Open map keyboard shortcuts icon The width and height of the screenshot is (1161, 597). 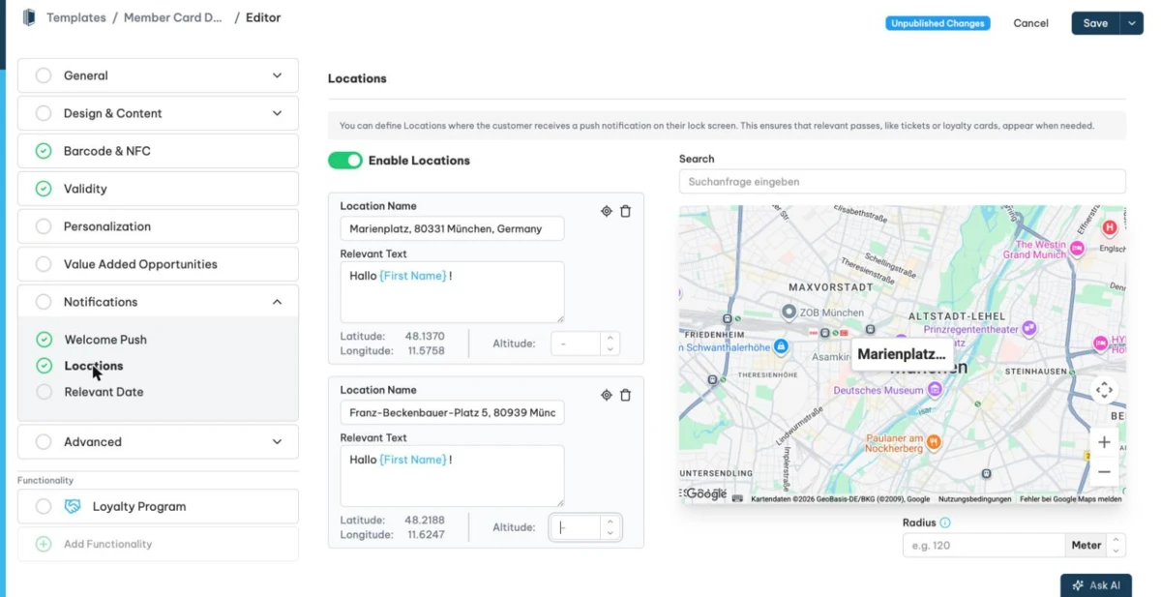tap(737, 498)
